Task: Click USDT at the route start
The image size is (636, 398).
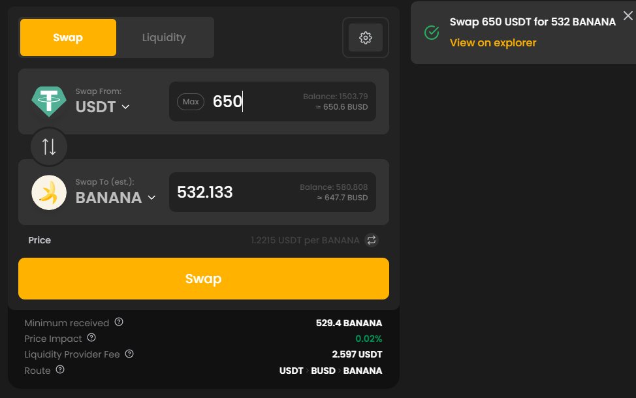Action: pyautogui.click(x=291, y=371)
